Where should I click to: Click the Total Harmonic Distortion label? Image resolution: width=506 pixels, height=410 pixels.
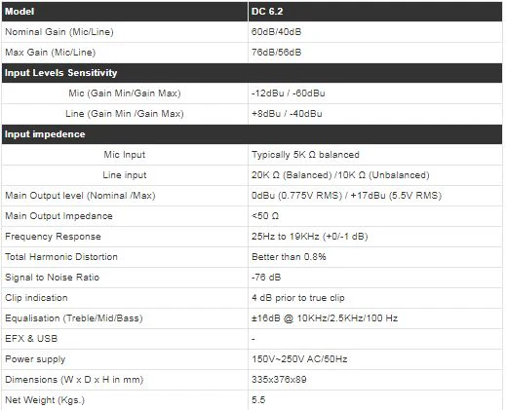point(61,257)
